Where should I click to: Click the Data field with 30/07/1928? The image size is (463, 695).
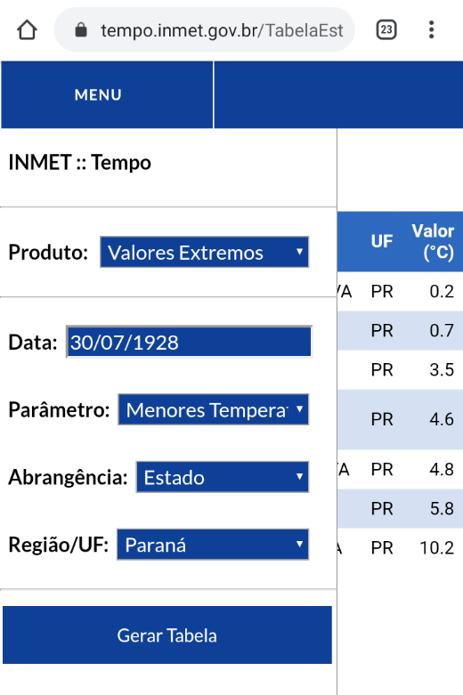[x=190, y=342]
